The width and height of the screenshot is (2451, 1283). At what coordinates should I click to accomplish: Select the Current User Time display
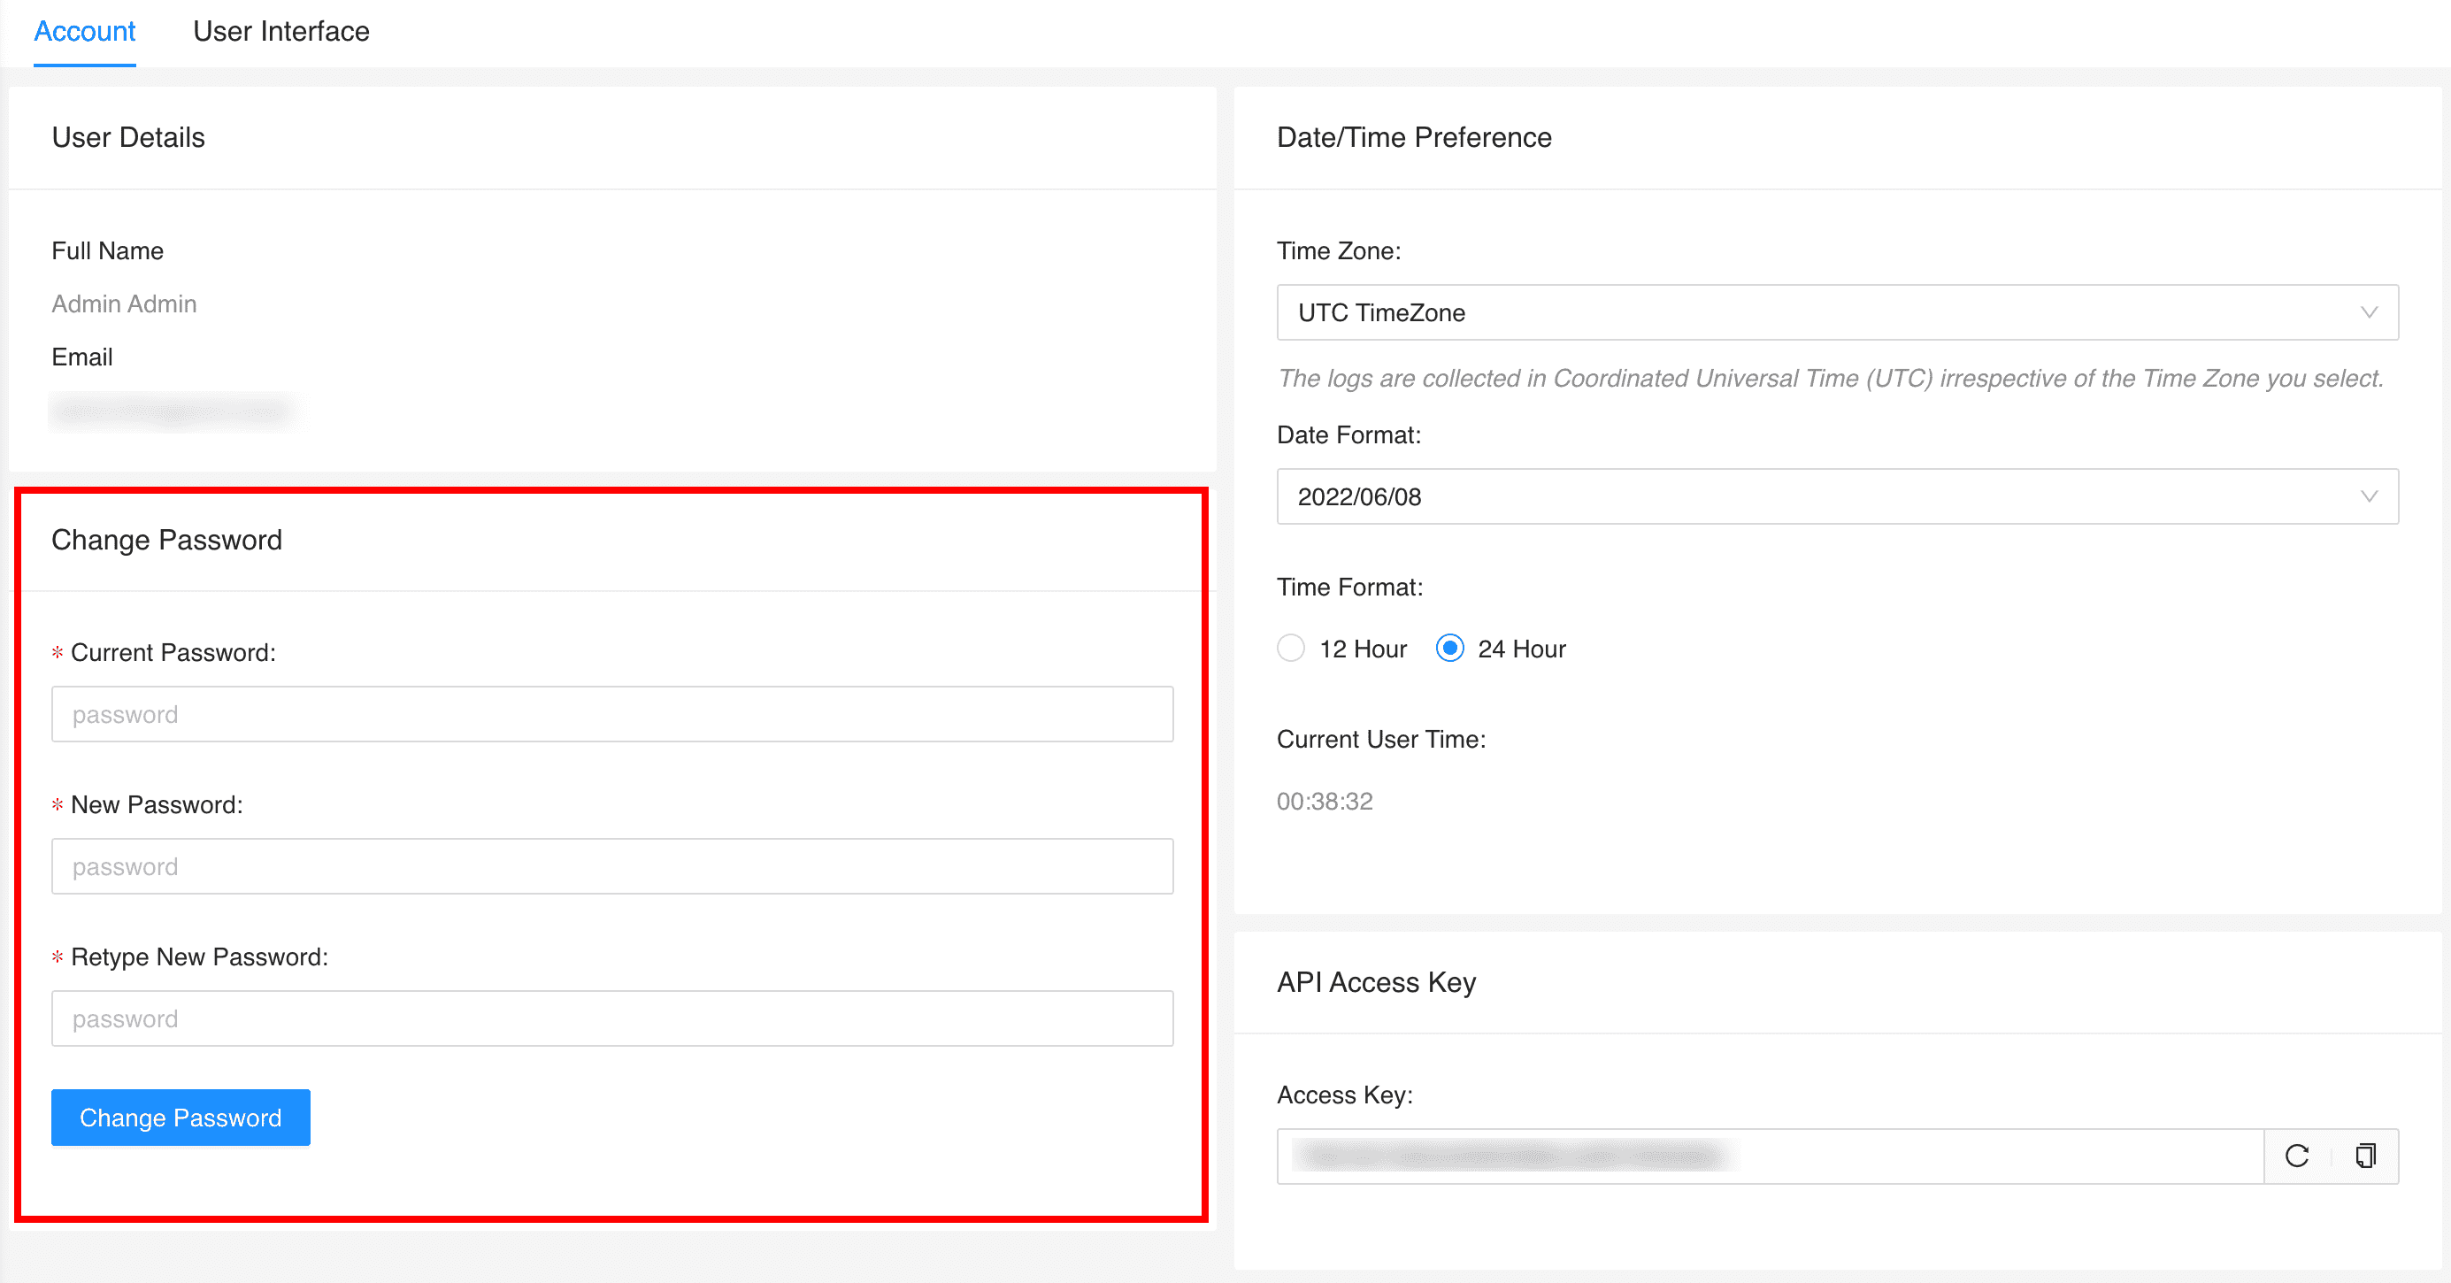pyautogui.click(x=1325, y=802)
